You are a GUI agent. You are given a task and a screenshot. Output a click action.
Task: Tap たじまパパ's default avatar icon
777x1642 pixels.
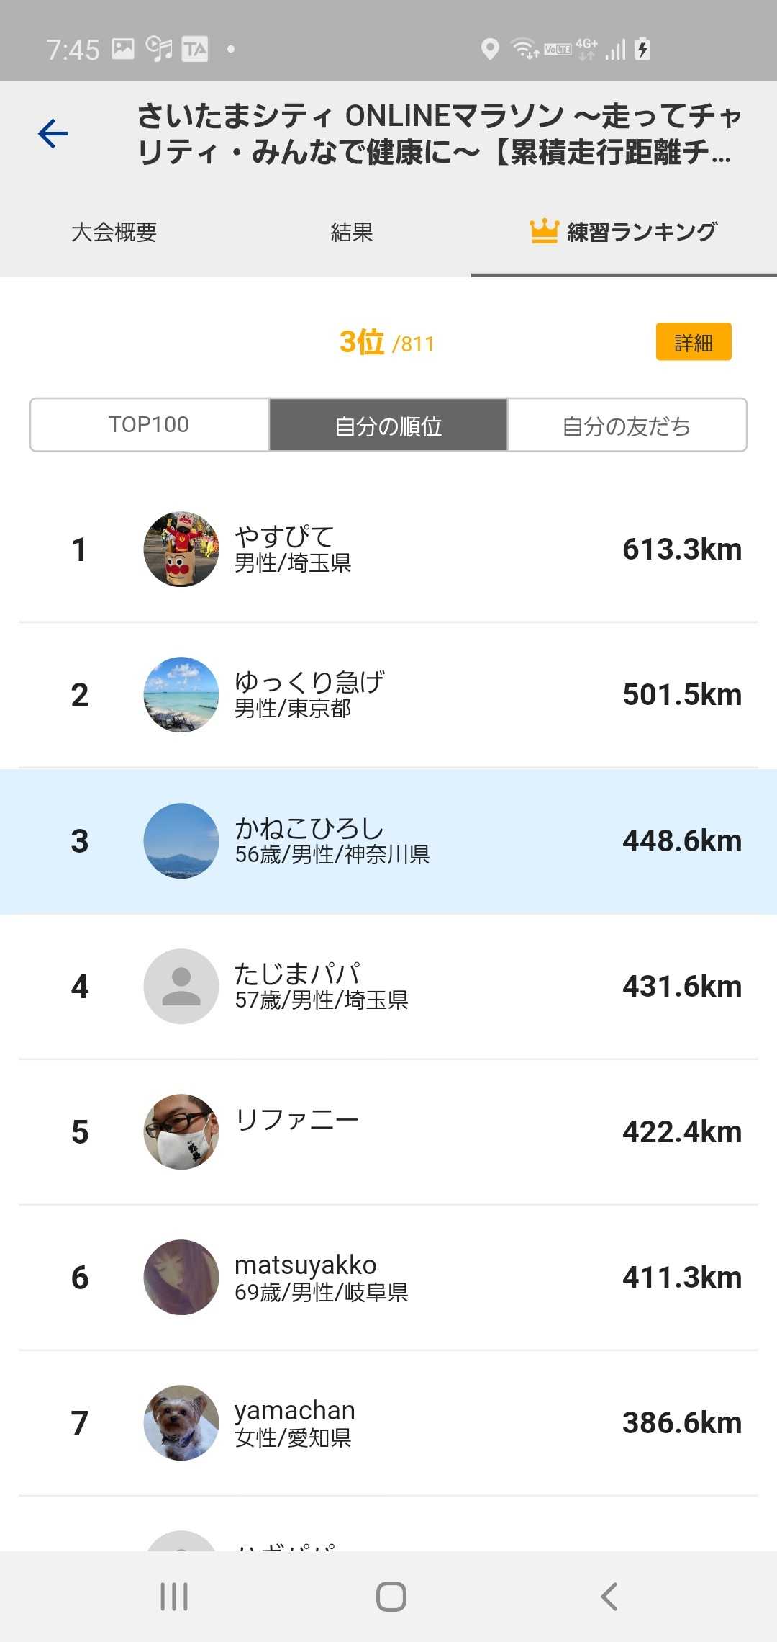click(181, 986)
